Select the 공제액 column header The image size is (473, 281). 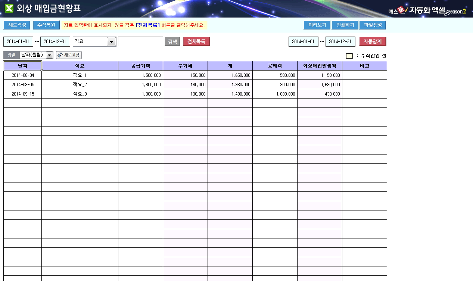tap(275, 66)
